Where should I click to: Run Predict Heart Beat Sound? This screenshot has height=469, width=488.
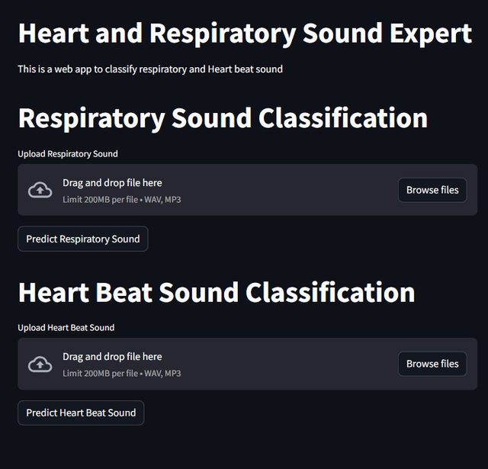pos(81,413)
